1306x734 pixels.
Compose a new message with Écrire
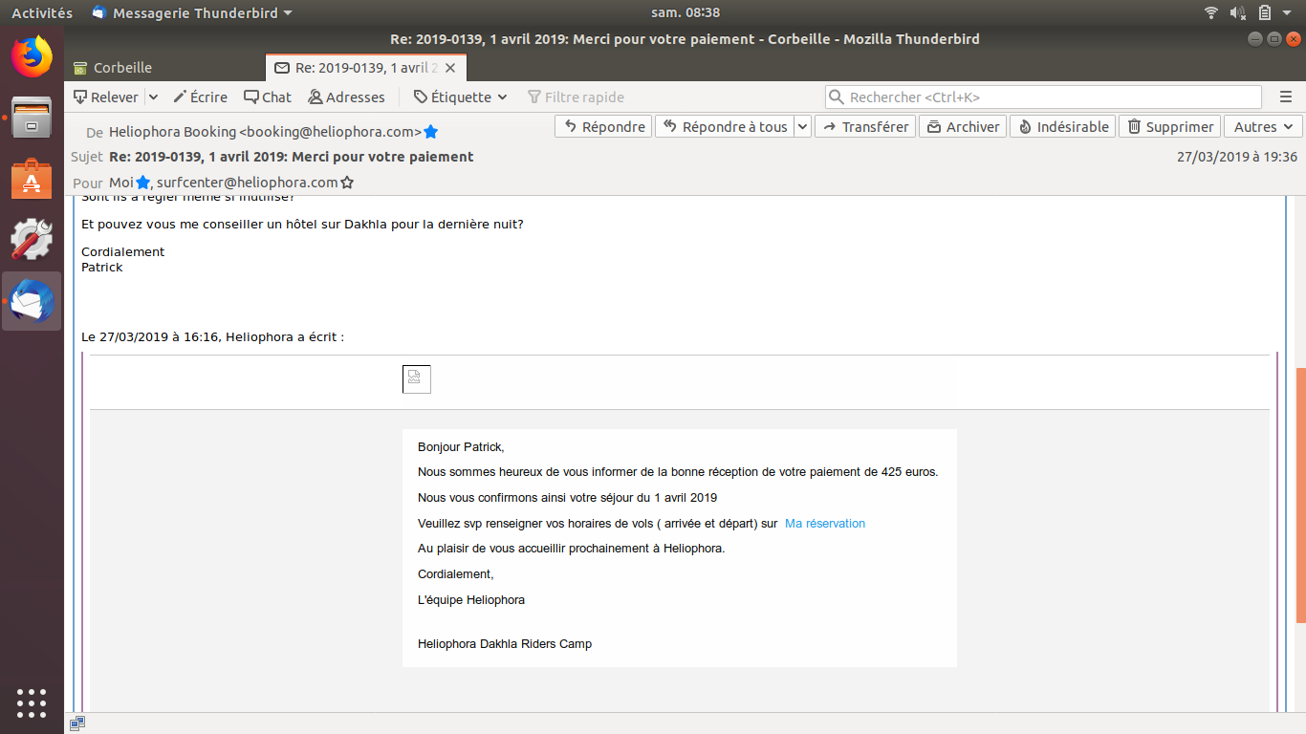200,97
